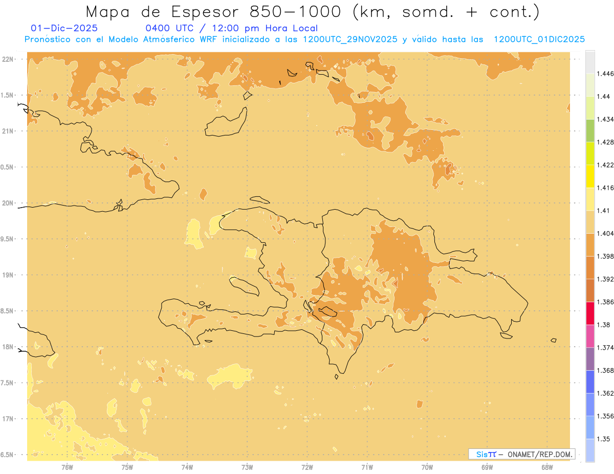614x474 pixels.
Task: Pick the green legend swatch between 1.428 and 1.434
Action: point(590,130)
